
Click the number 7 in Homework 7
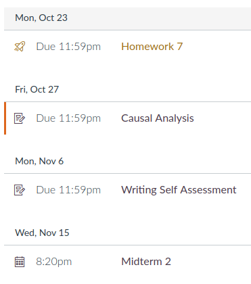179,47
